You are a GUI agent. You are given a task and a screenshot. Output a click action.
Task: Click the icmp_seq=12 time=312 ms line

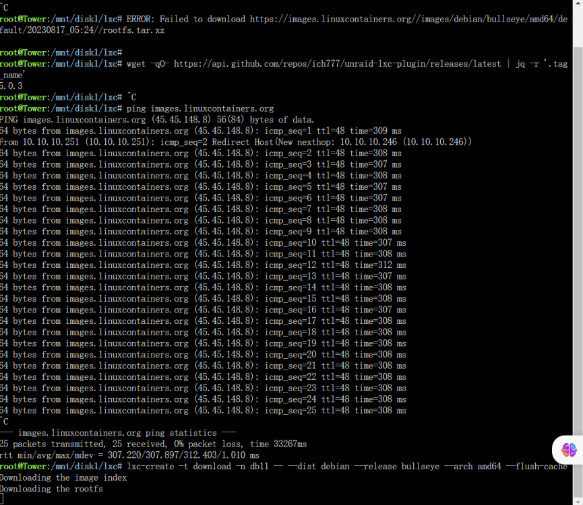pos(203,265)
